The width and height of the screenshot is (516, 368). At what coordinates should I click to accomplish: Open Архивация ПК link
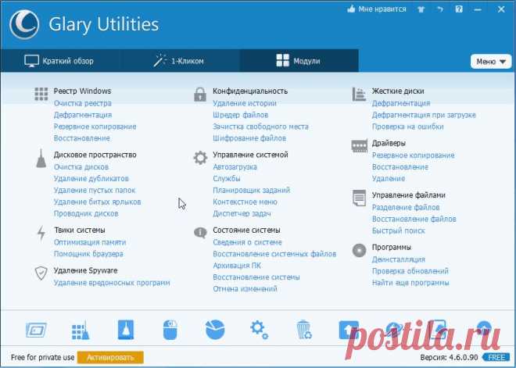coord(237,266)
